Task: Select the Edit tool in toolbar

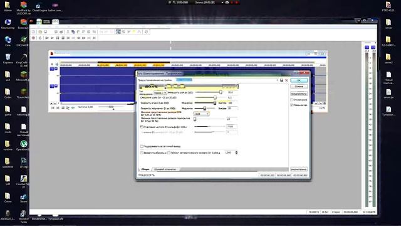Action: (118, 32)
